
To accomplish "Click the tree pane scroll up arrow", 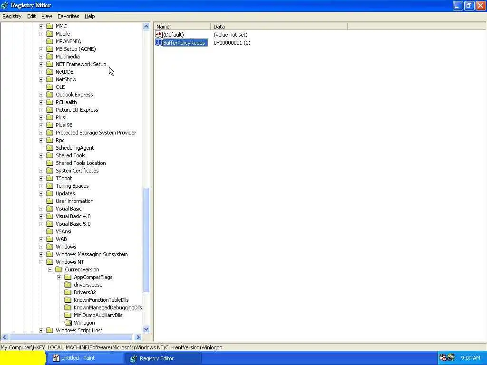I will (x=146, y=27).
